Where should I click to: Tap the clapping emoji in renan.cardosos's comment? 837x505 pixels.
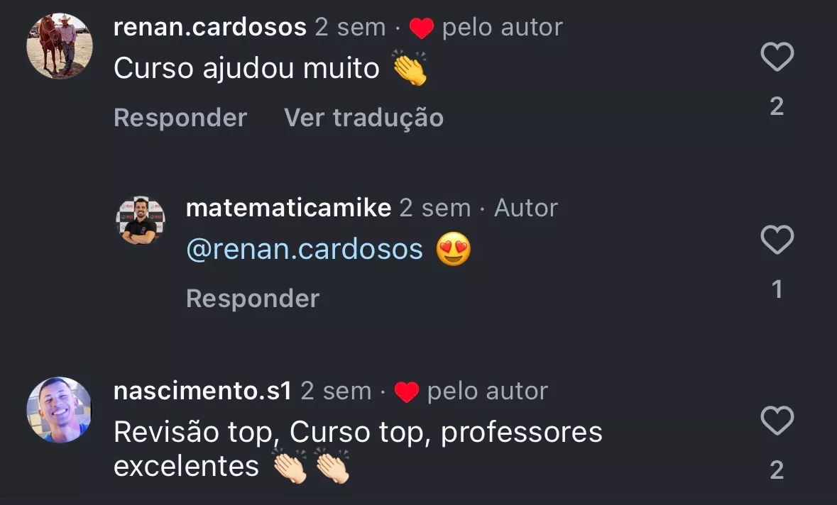point(410,67)
